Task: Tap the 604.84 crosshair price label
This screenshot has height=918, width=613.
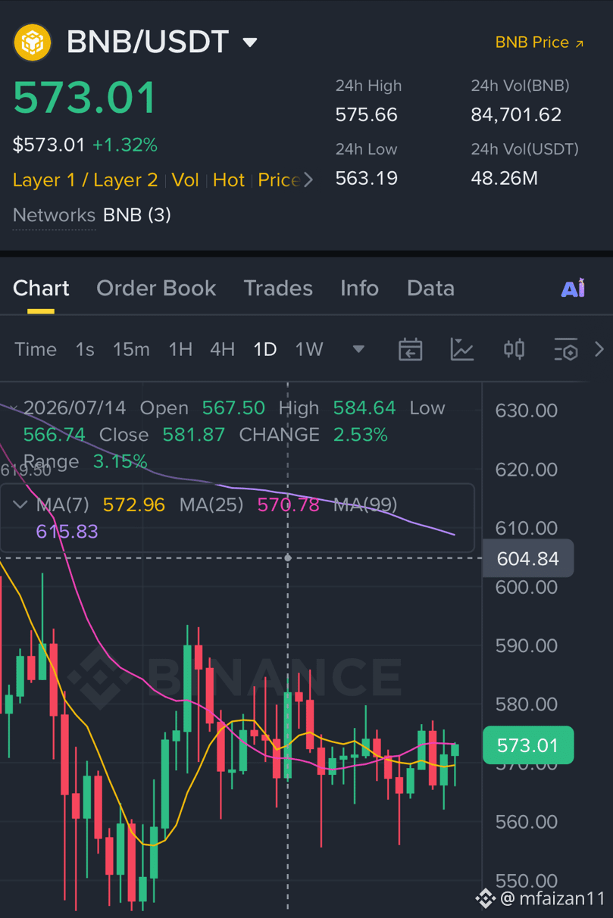Action: click(527, 559)
